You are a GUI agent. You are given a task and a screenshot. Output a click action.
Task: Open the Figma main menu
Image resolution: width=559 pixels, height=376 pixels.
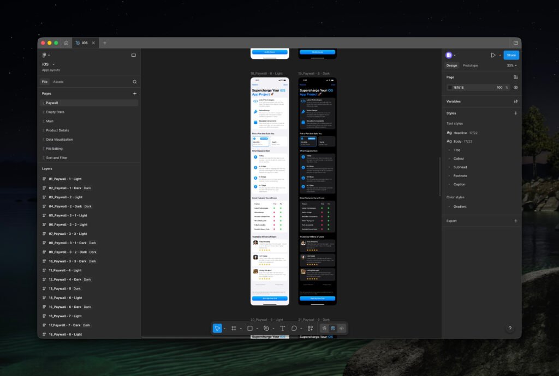[x=46, y=55]
